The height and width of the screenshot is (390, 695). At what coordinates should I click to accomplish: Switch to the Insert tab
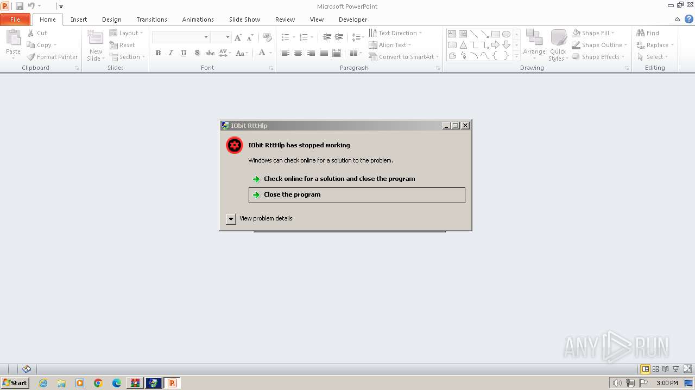[79, 19]
